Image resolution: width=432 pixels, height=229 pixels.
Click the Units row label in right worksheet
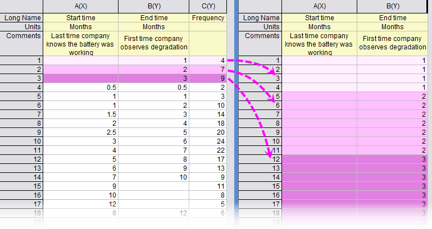(260, 27)
